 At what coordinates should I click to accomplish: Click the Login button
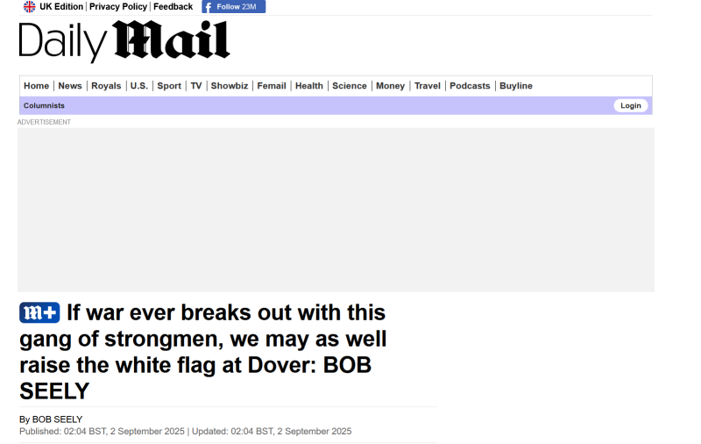(x=631, y=105)
